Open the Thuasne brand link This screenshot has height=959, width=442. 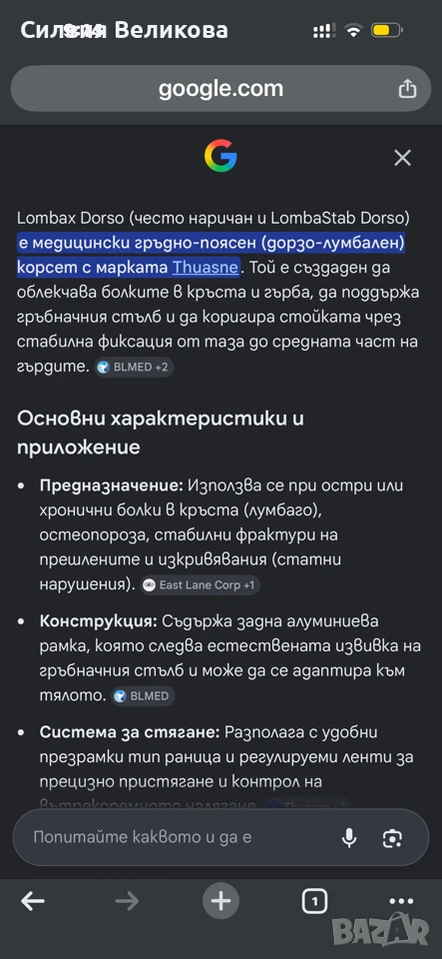tap(206, 268)
